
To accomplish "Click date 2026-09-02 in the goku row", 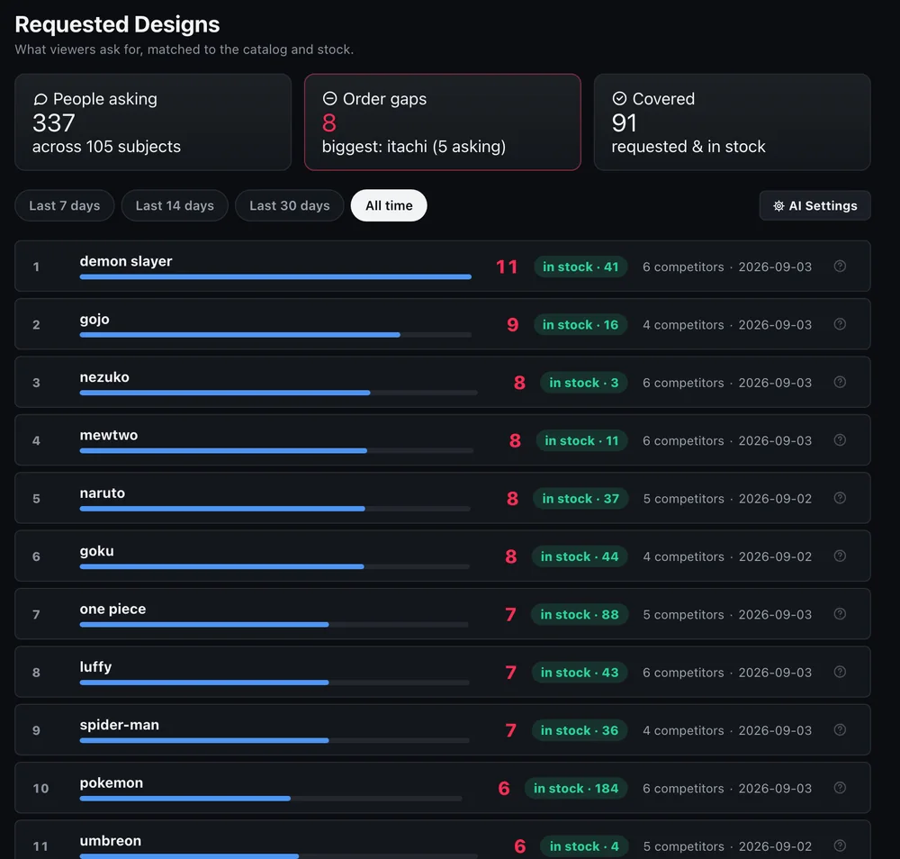I will 775,557.
